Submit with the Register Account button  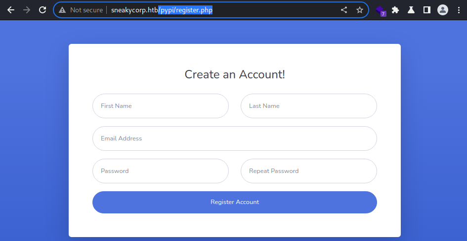[x=235, y=202]
